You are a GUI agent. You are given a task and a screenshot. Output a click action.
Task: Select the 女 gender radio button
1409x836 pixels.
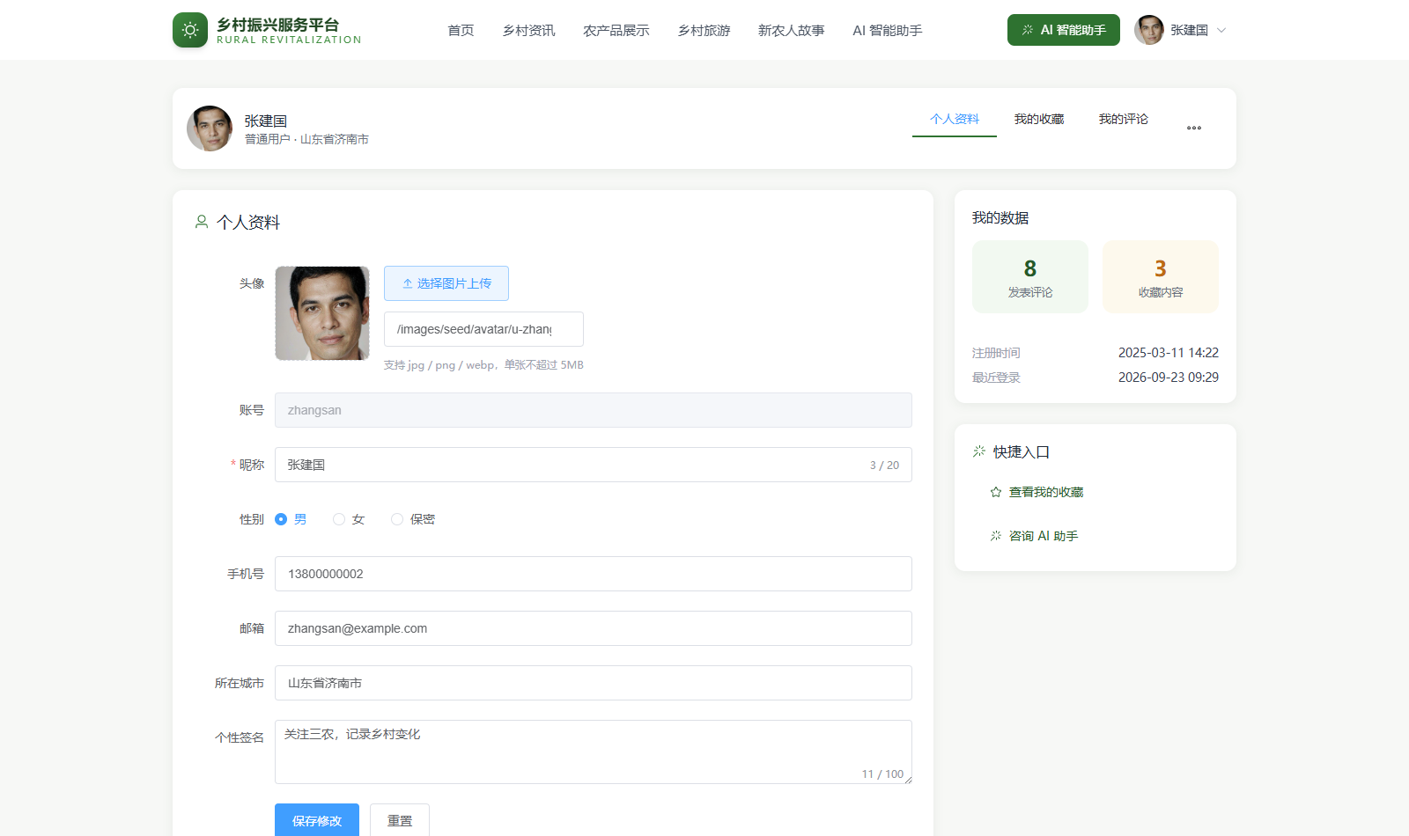tap(339, 519)
